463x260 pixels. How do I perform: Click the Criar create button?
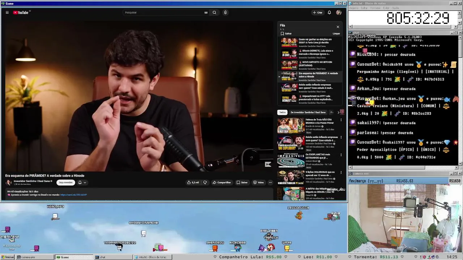(318, 12)
